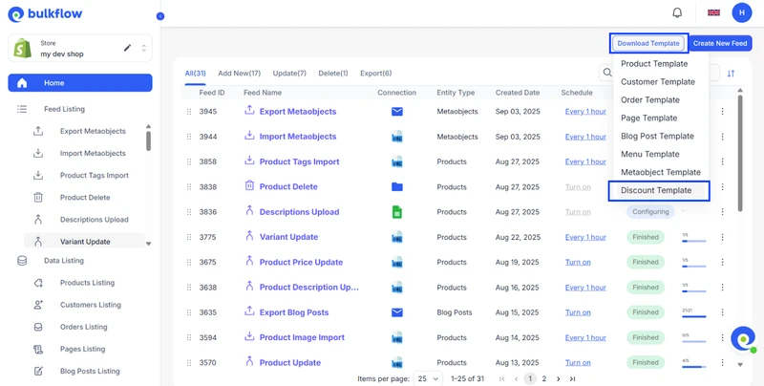The image size is (764, 386).
Task: Click progress bar of Product Update feed
Action: [694, 367]
